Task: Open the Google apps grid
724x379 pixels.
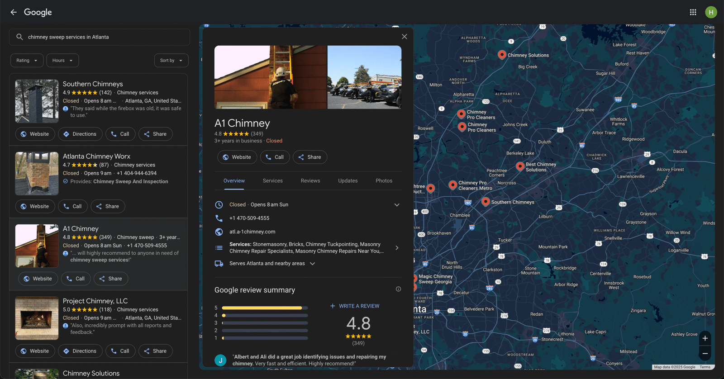Action: [x=693, y=12]
